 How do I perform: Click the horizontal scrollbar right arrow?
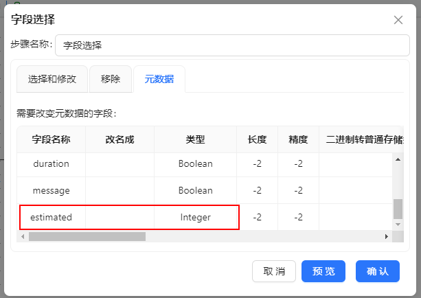(x=386, y=236)
